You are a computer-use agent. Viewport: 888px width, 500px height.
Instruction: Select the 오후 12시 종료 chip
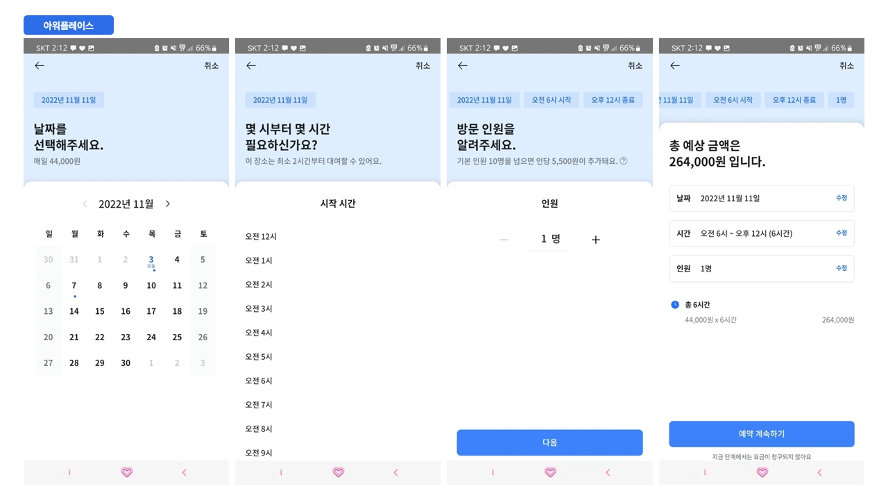click(x=613, y=99)
